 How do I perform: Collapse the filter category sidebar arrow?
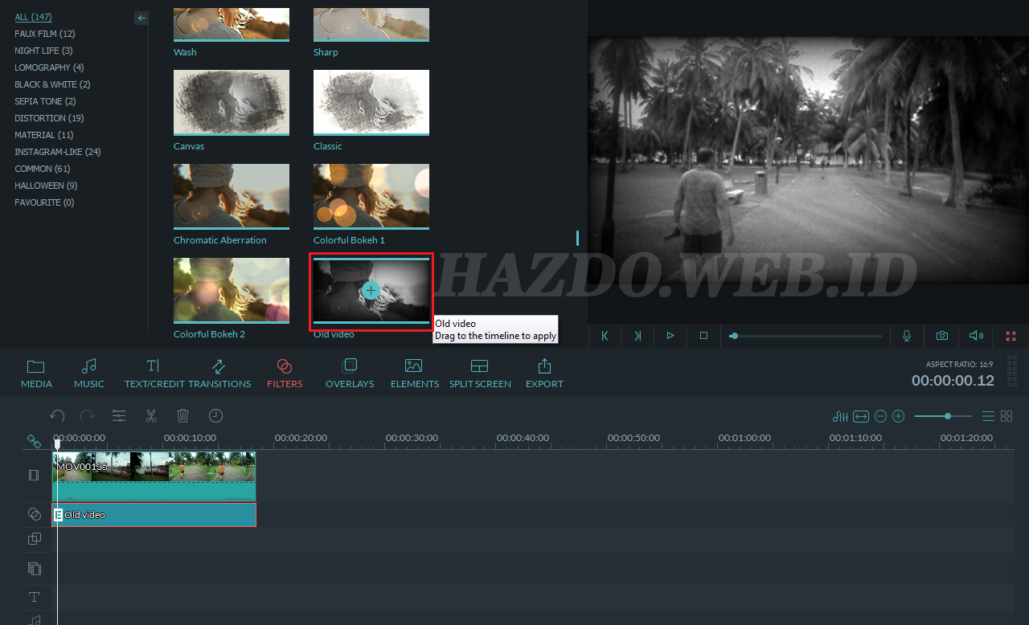coord(141,18)
